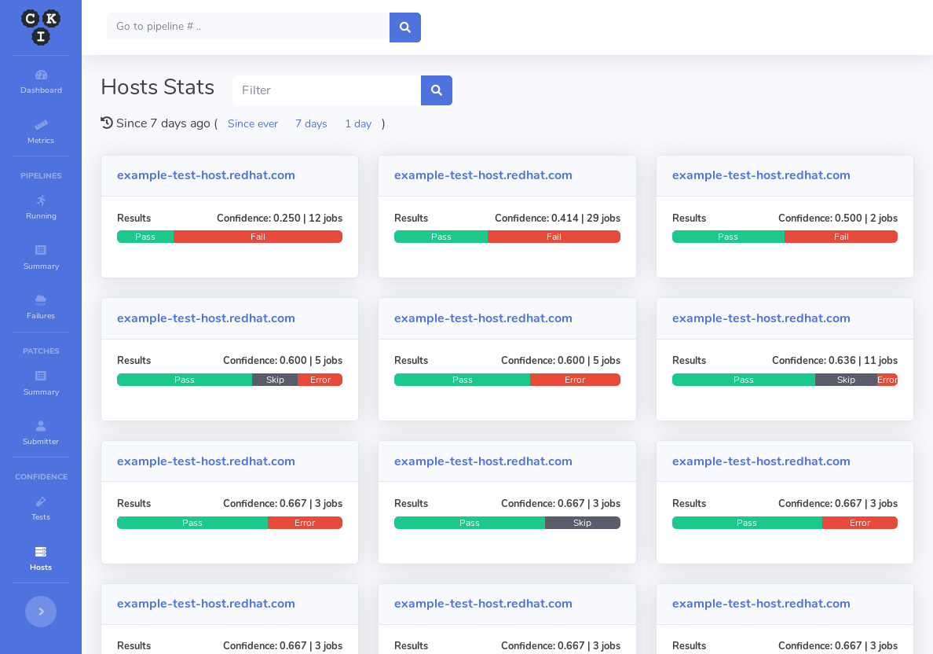The image size is (933, 654).
Task: Click the Pass segment in the 29 jobs card
Action: tap(441, 237)
